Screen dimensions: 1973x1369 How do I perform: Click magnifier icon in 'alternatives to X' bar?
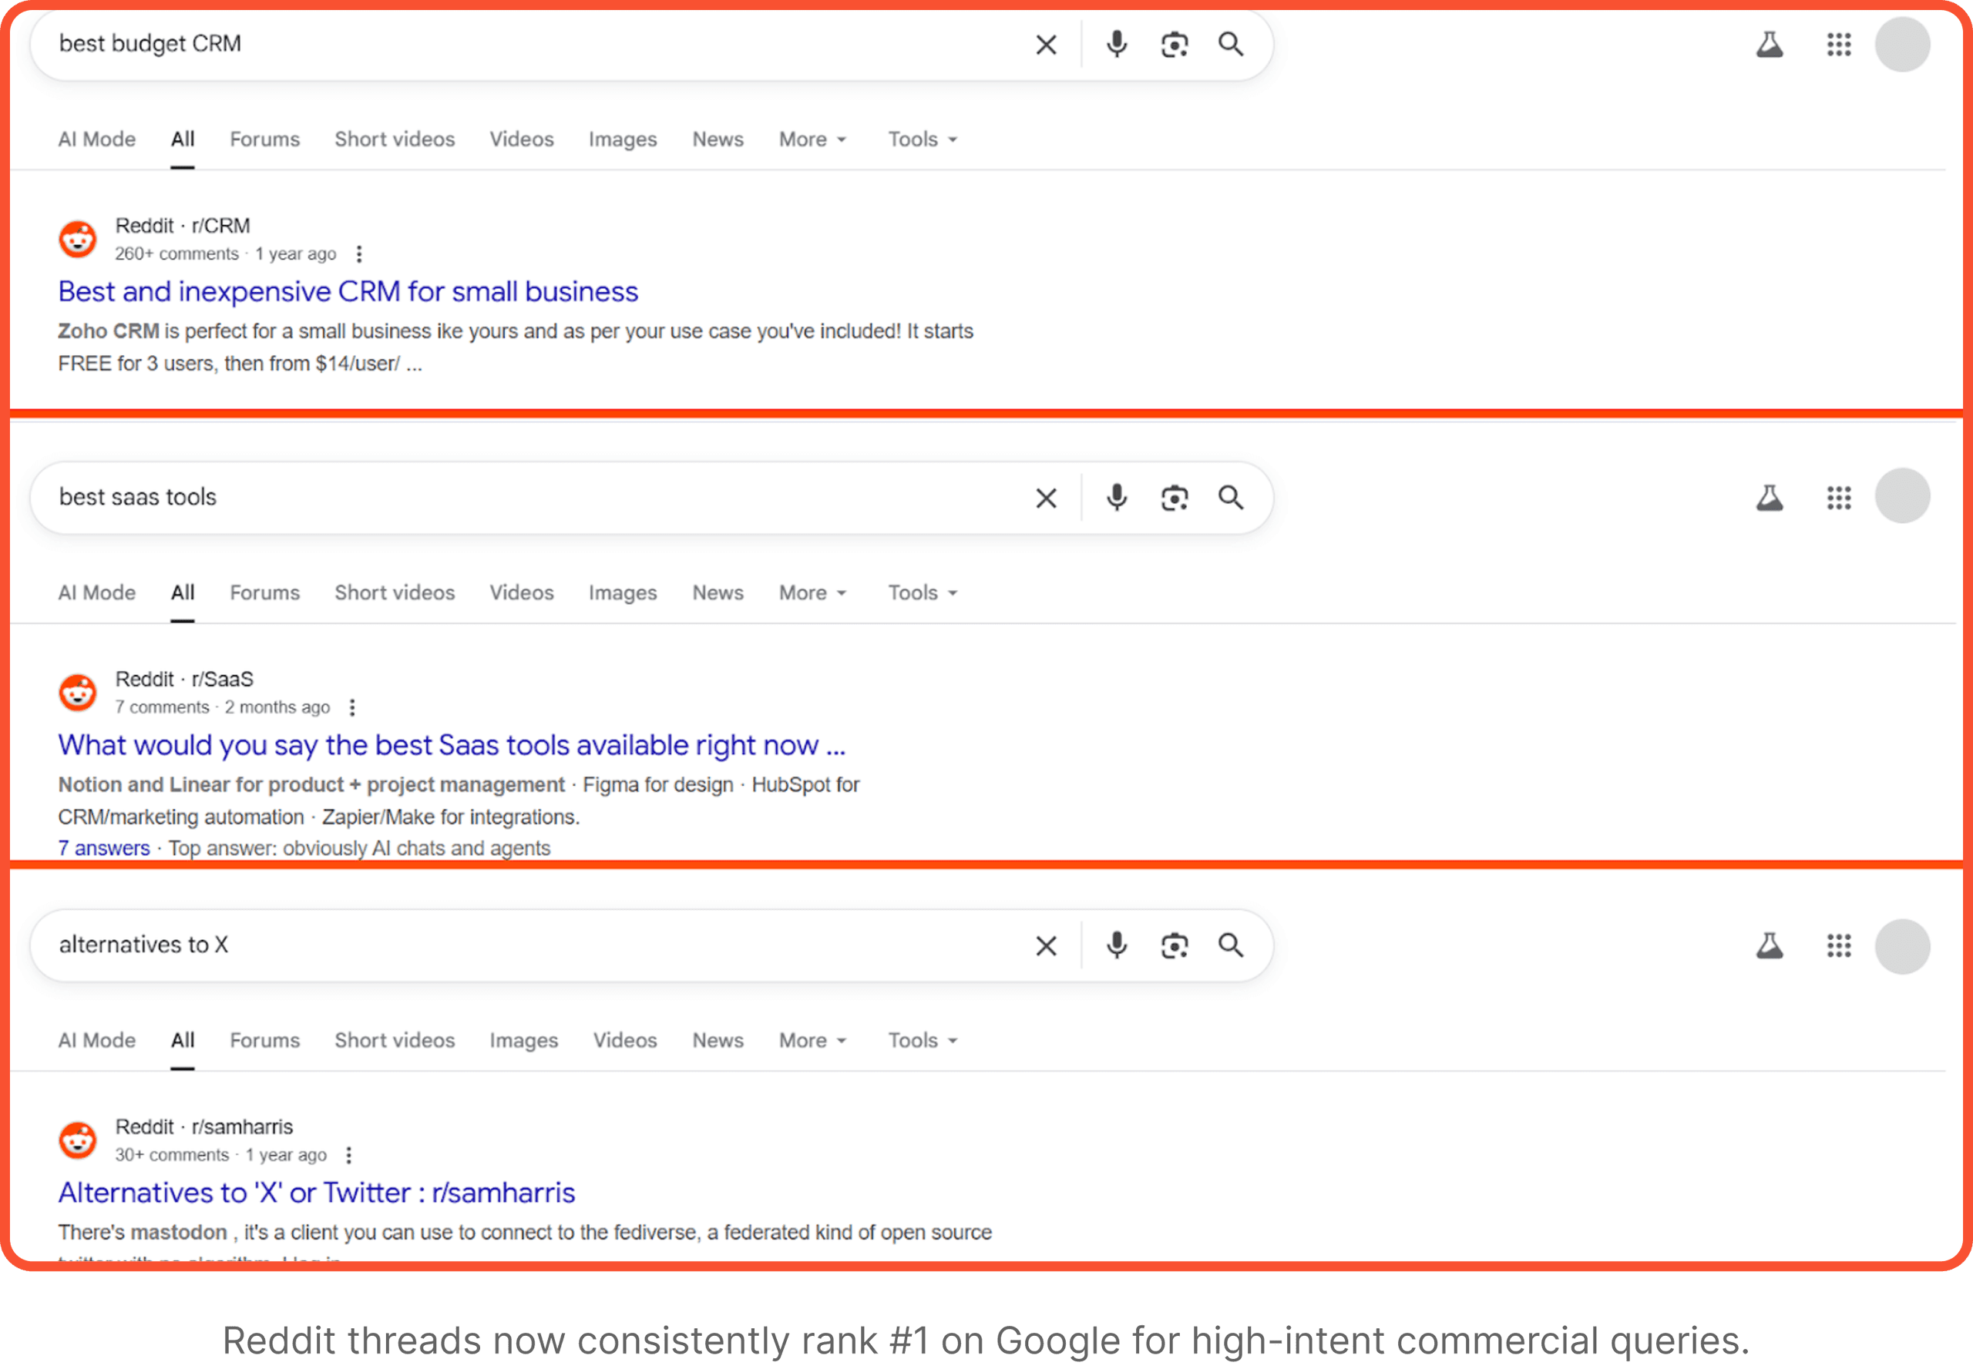pyautogui.click(x=1231, y=945)
